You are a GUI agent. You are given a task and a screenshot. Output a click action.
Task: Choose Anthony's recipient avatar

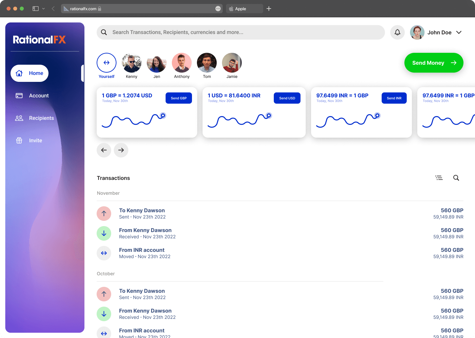click(x=182, y=63)
